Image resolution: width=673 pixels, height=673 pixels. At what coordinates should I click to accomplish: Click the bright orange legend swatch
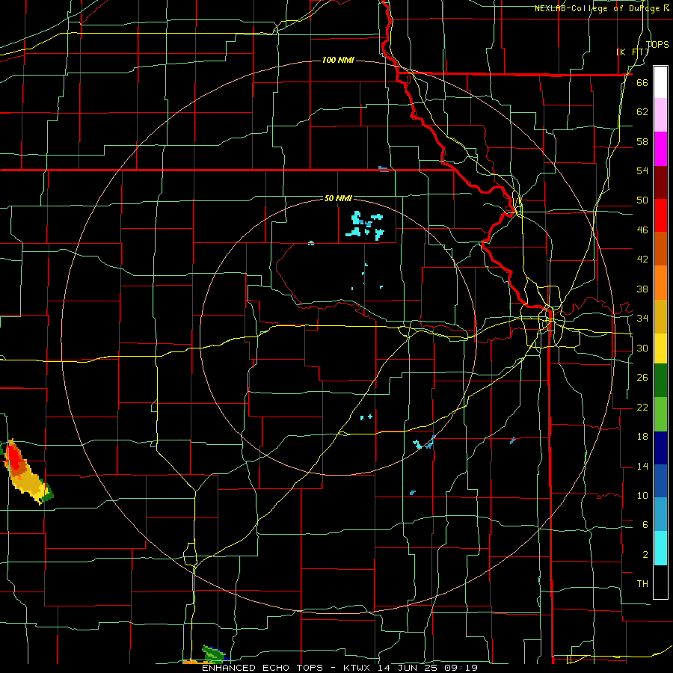pyautogui.click(x=660, y=283)
